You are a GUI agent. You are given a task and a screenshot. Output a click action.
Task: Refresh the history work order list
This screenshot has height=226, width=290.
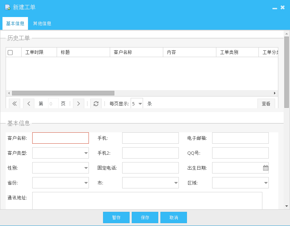pos(96,104)
